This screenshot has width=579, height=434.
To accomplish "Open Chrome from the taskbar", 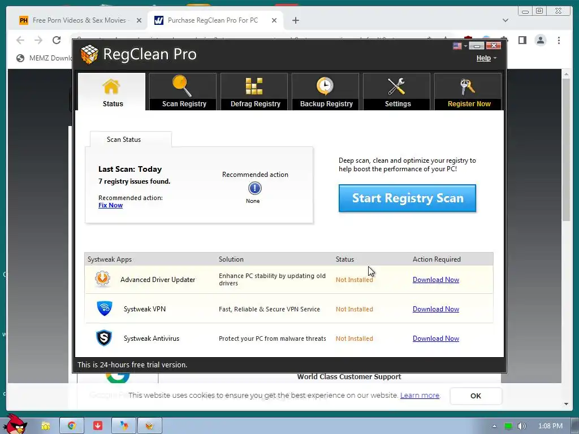I will click(72, 426).
